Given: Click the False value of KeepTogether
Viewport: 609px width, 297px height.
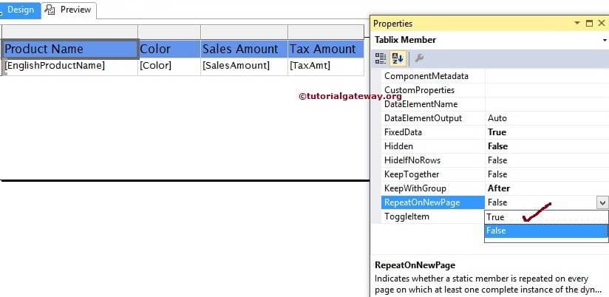Looking at the screenshot, I should pyautogui.click(x=497, y=174).
